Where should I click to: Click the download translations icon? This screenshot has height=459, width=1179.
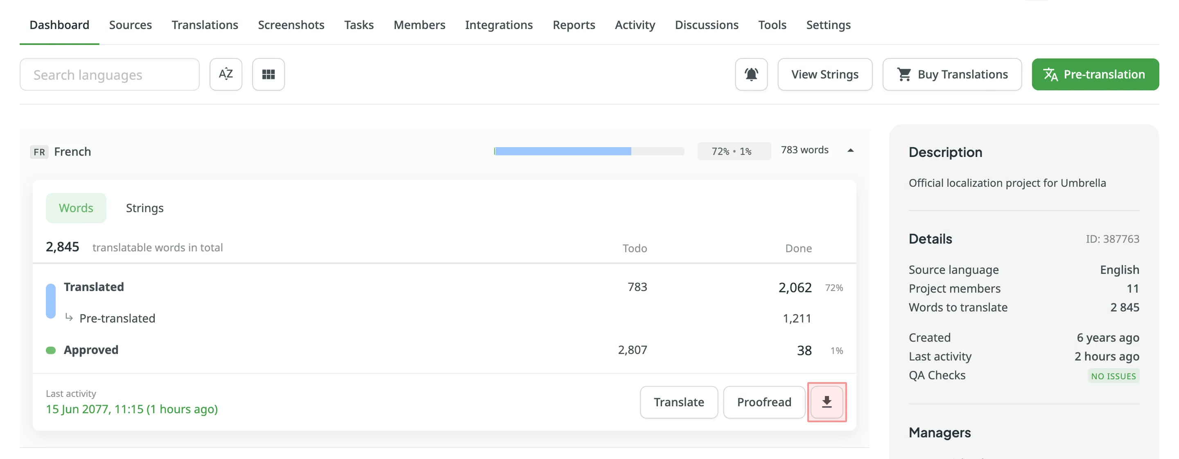pyautogui.click(x=826, y=402)
